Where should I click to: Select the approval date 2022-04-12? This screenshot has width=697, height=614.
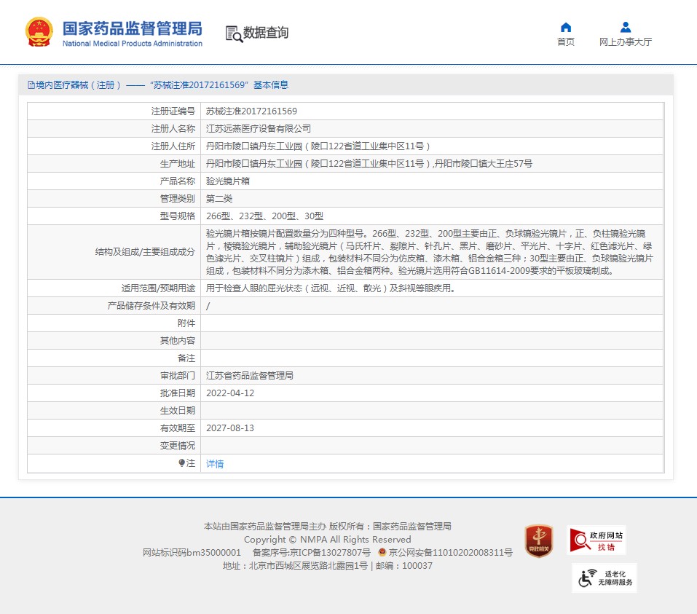(x=230, y=393)
